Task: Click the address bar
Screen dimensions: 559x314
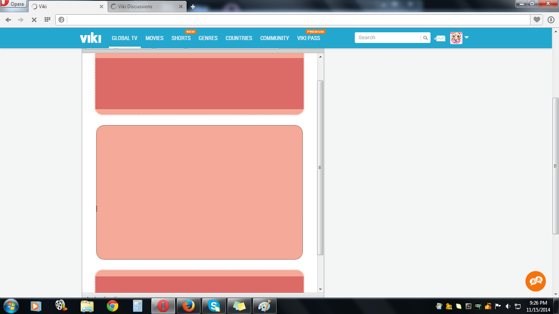Action: [298, 20]
